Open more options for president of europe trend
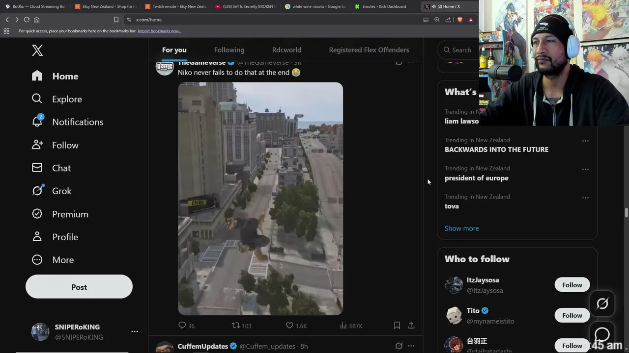The height and width of the screenshot is (353, 629). [585, 169]
